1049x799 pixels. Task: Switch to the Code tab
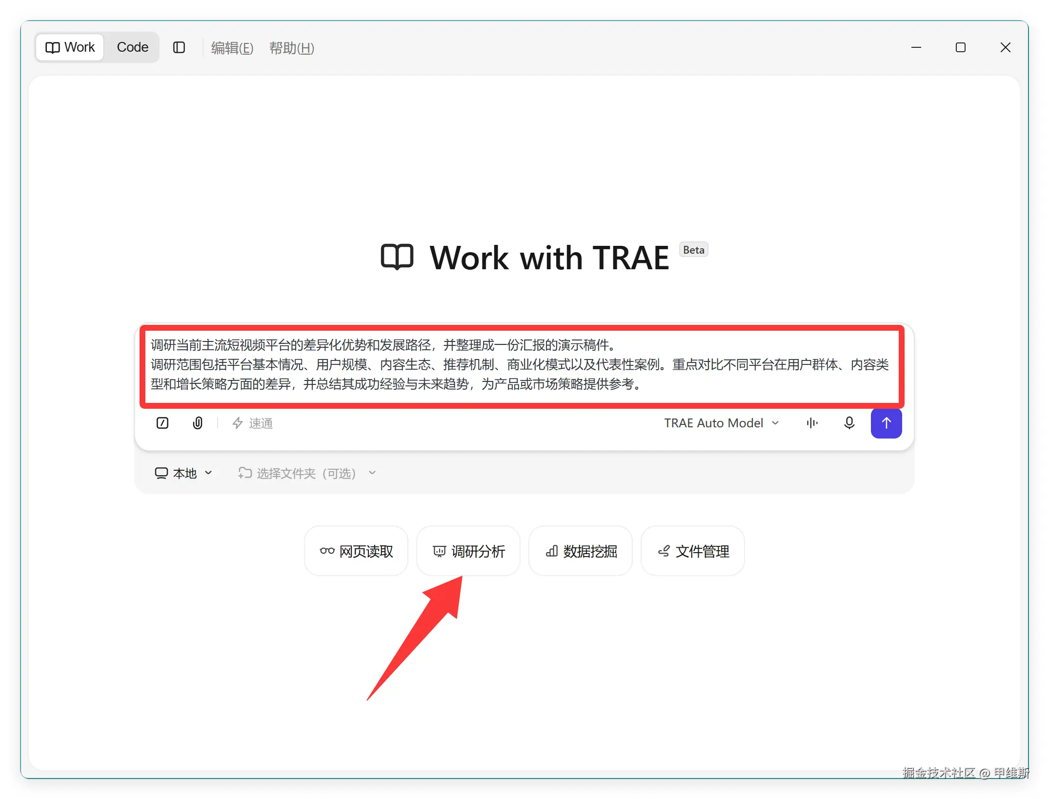[x=132, y=47]
